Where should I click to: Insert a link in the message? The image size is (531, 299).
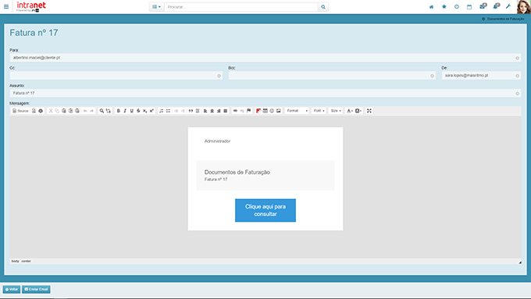pos(235,111)
